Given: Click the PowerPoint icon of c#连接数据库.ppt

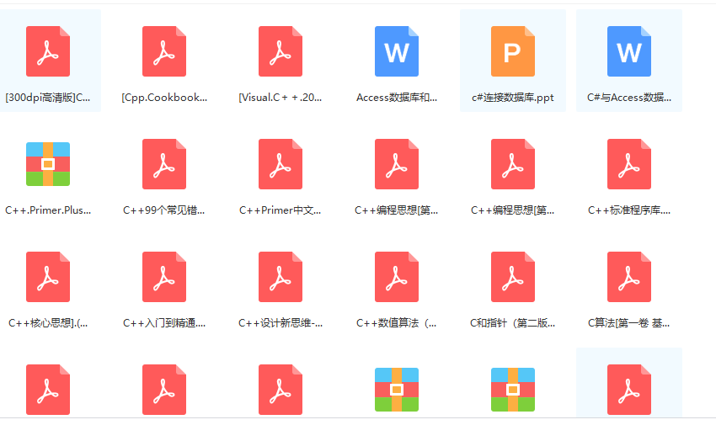Looking at the screenshot, I should click(513, 51).
